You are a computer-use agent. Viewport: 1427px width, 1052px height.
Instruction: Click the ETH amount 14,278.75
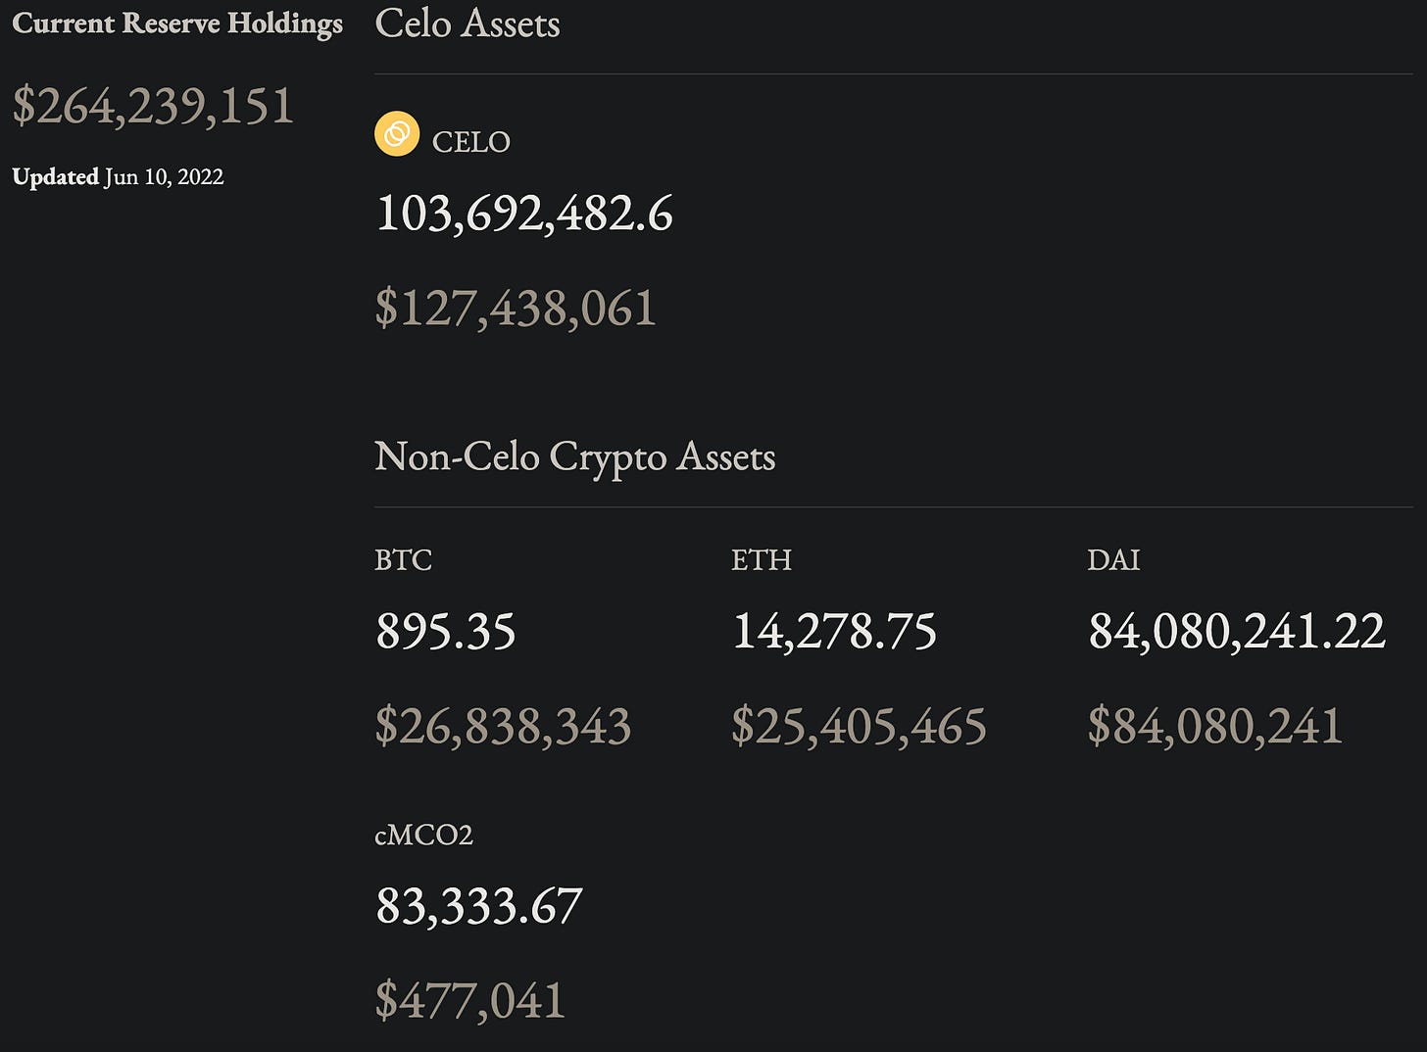[834, 632]
